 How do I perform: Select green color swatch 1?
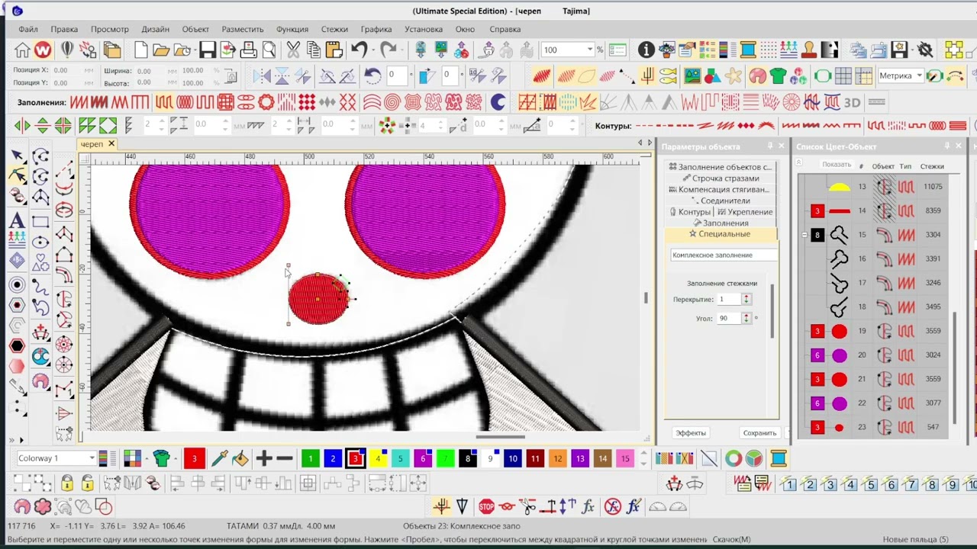(x=310, y=458)
